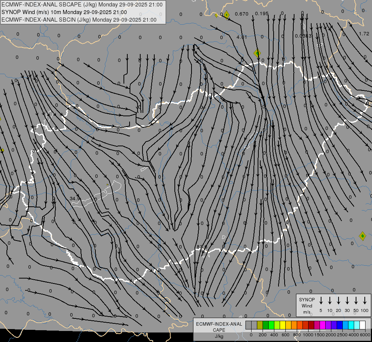Click the 100 m/s wind arrow in legend
The width and height of the screenshot is (372, 342).
tap(365, 301)
